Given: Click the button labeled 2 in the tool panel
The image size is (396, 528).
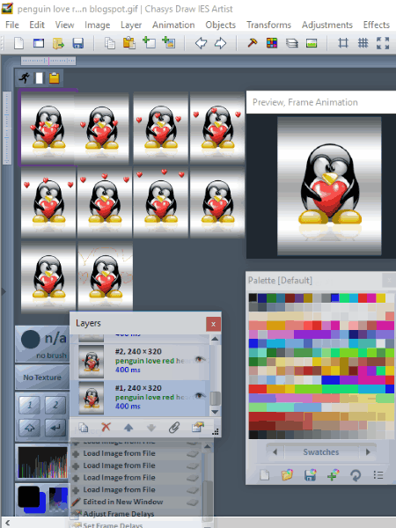Looking at the screenshot, I should tap(55, 405).
